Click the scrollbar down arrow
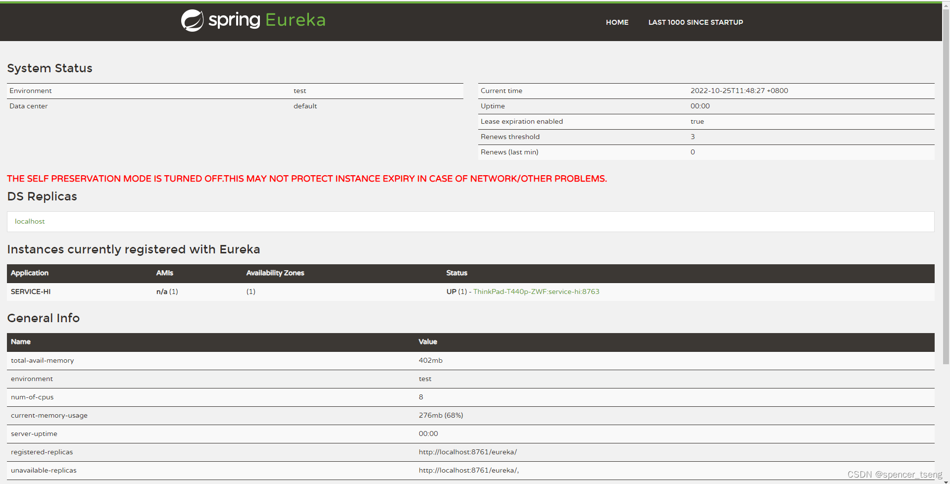Image resolution: width=950 pixels, height=484 pixels. 946,481
